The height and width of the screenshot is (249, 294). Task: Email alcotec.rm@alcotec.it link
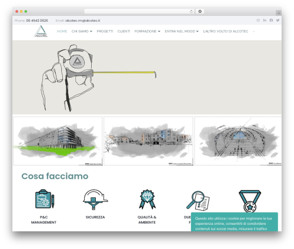[x=82, y=21]
